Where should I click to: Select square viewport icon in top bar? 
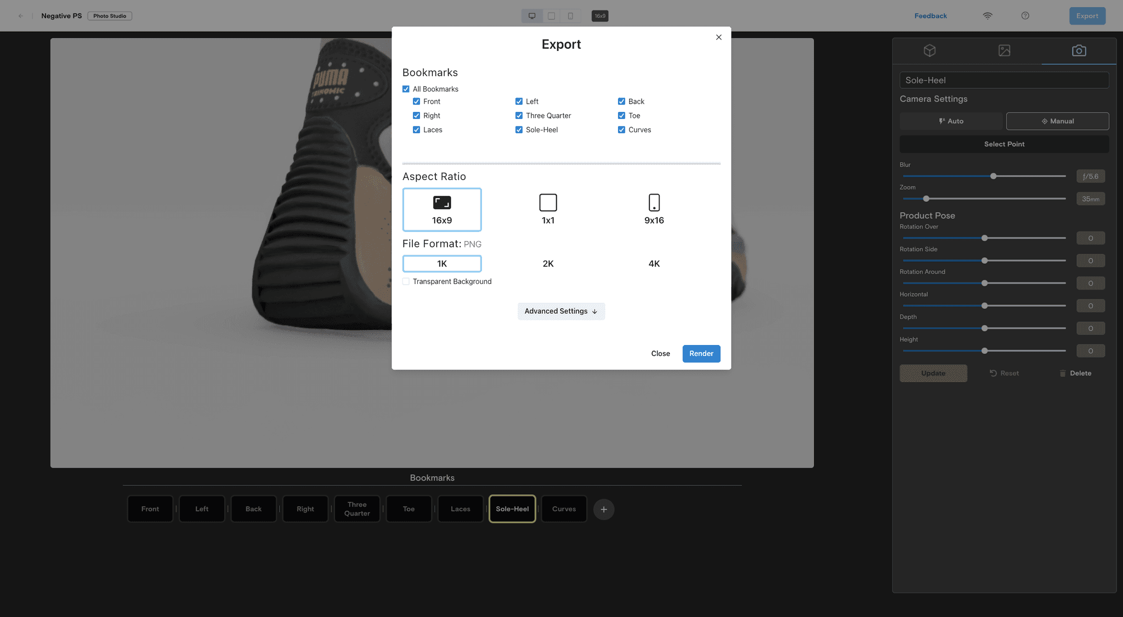(x=551, y=16)
